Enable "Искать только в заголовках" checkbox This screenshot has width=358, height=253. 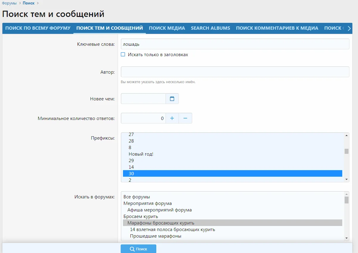(x=123, y=55)
